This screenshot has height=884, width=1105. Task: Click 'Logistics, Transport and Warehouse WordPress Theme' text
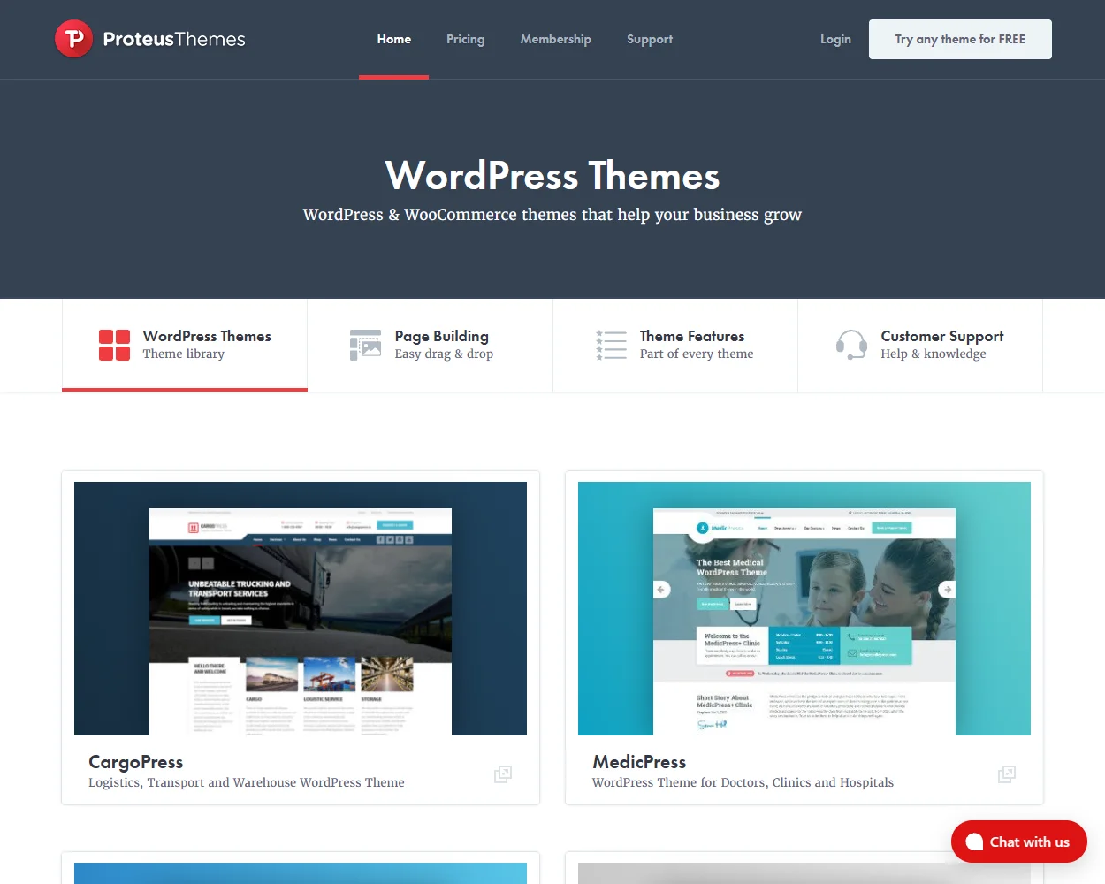[x=247, y=782]
